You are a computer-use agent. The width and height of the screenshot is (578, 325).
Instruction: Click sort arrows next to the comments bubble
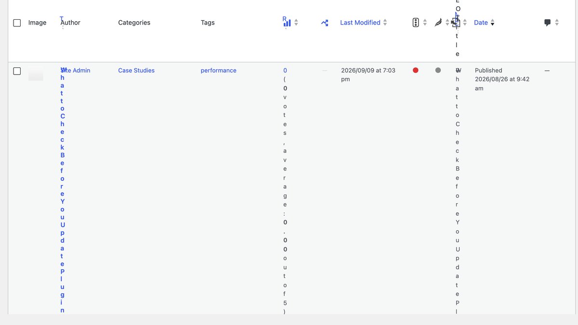557,23
